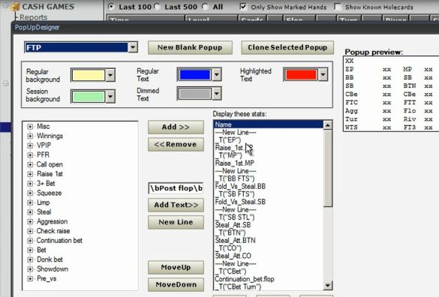Expand the Steal category

[x=30, y=212]
